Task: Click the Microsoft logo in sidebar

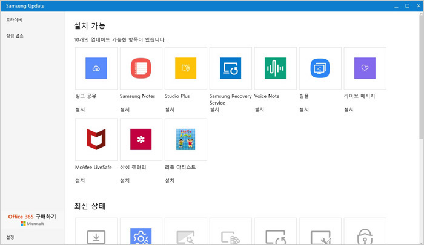Action: pos(32,224)
